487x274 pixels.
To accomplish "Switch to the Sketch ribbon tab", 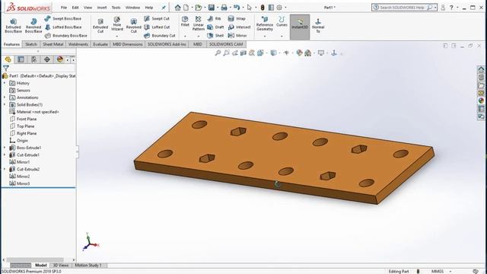I will [x=31, y=44].
